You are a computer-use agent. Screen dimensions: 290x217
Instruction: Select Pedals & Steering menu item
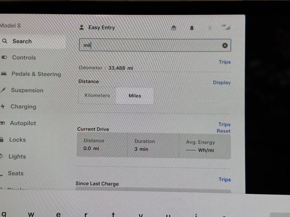[36, 74]
